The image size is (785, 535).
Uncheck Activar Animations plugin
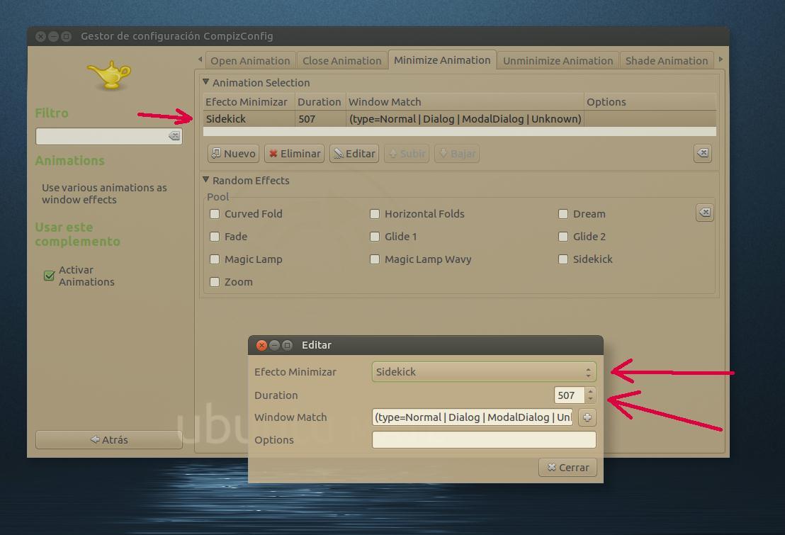[49, 276]
